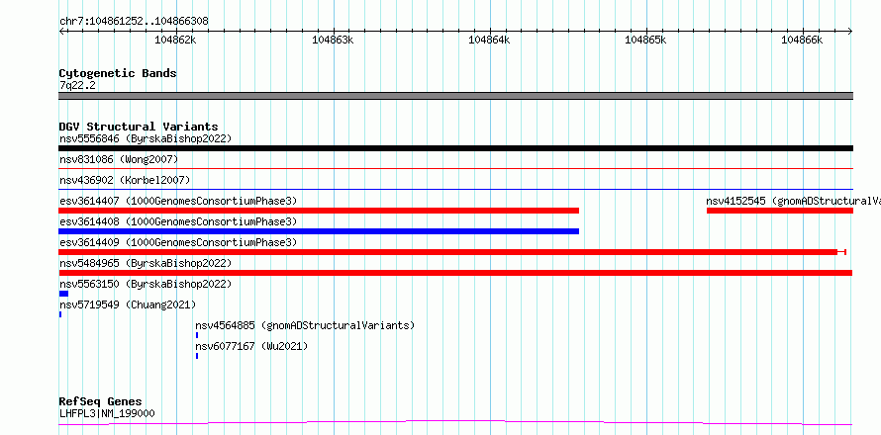This screenshot has width=881, height=435.
Task: Open variant label nsv4564885 (gnomADStructuralVariants)
Action: click(305, 325)
